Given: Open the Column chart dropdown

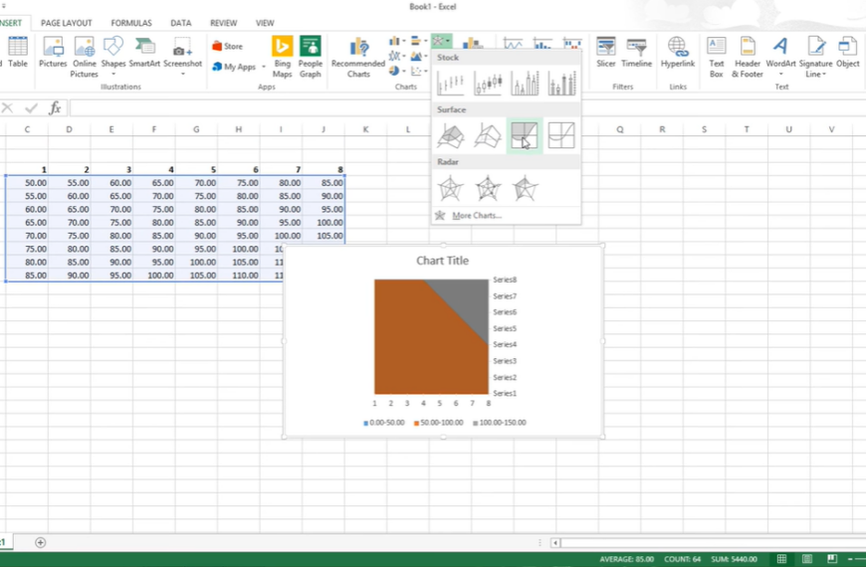Looking at the screenshot, I should tap(397, 41).
